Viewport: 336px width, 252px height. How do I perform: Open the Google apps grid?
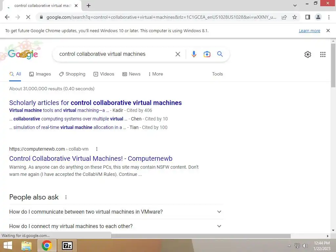click(x=323, y=54)
